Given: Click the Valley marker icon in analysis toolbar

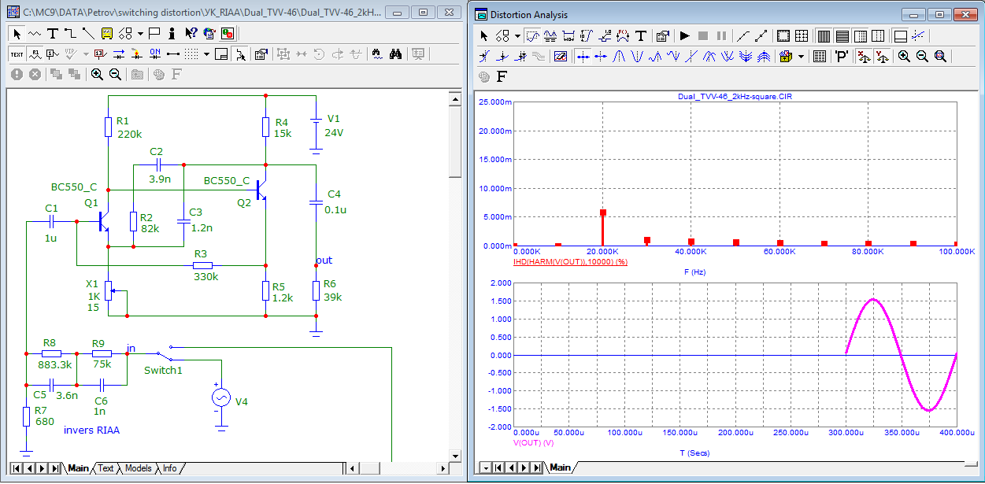Looking at the screenshot, I should click(637, 57).
